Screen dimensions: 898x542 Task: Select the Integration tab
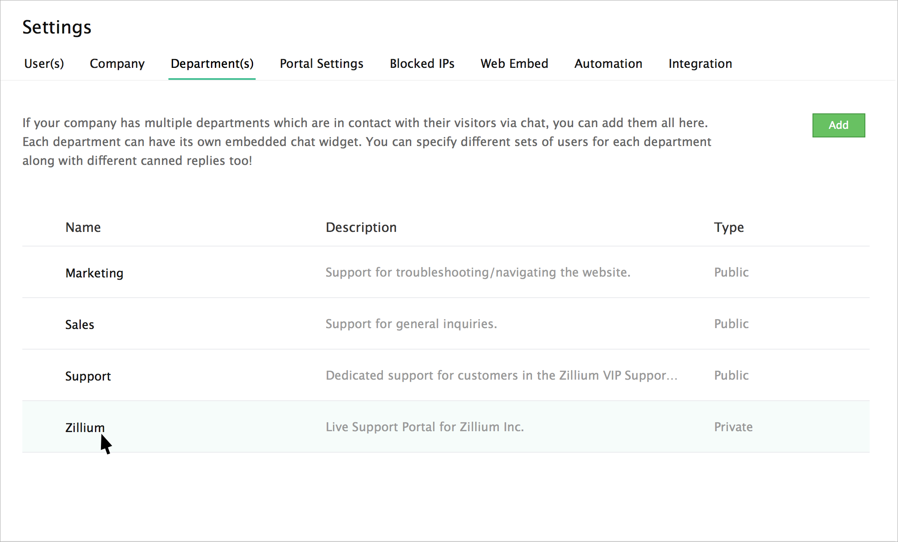[x=700, y=64]
